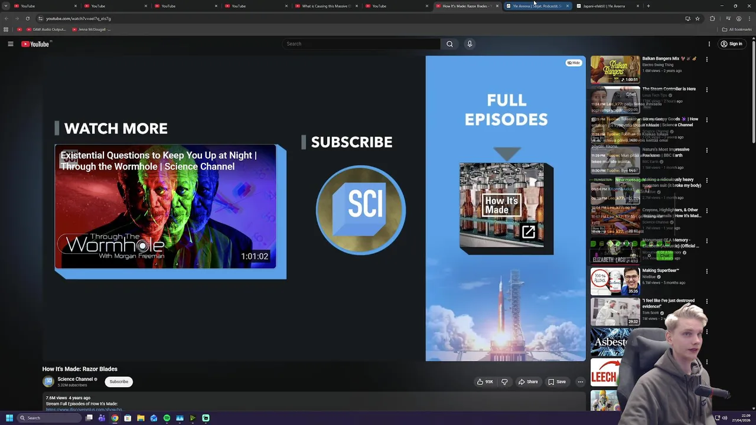Open the Windows Start menu
The height and width of the screenshot is (425, 756).
click(9, 418)
